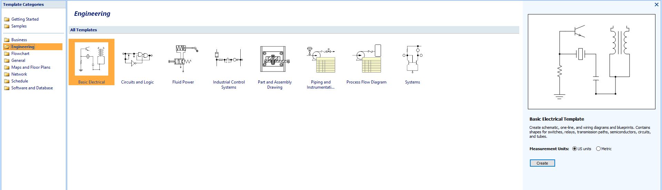Create the Basic Electrical drawing
This screenshot has height=190, width=662.
pos(542,163)
